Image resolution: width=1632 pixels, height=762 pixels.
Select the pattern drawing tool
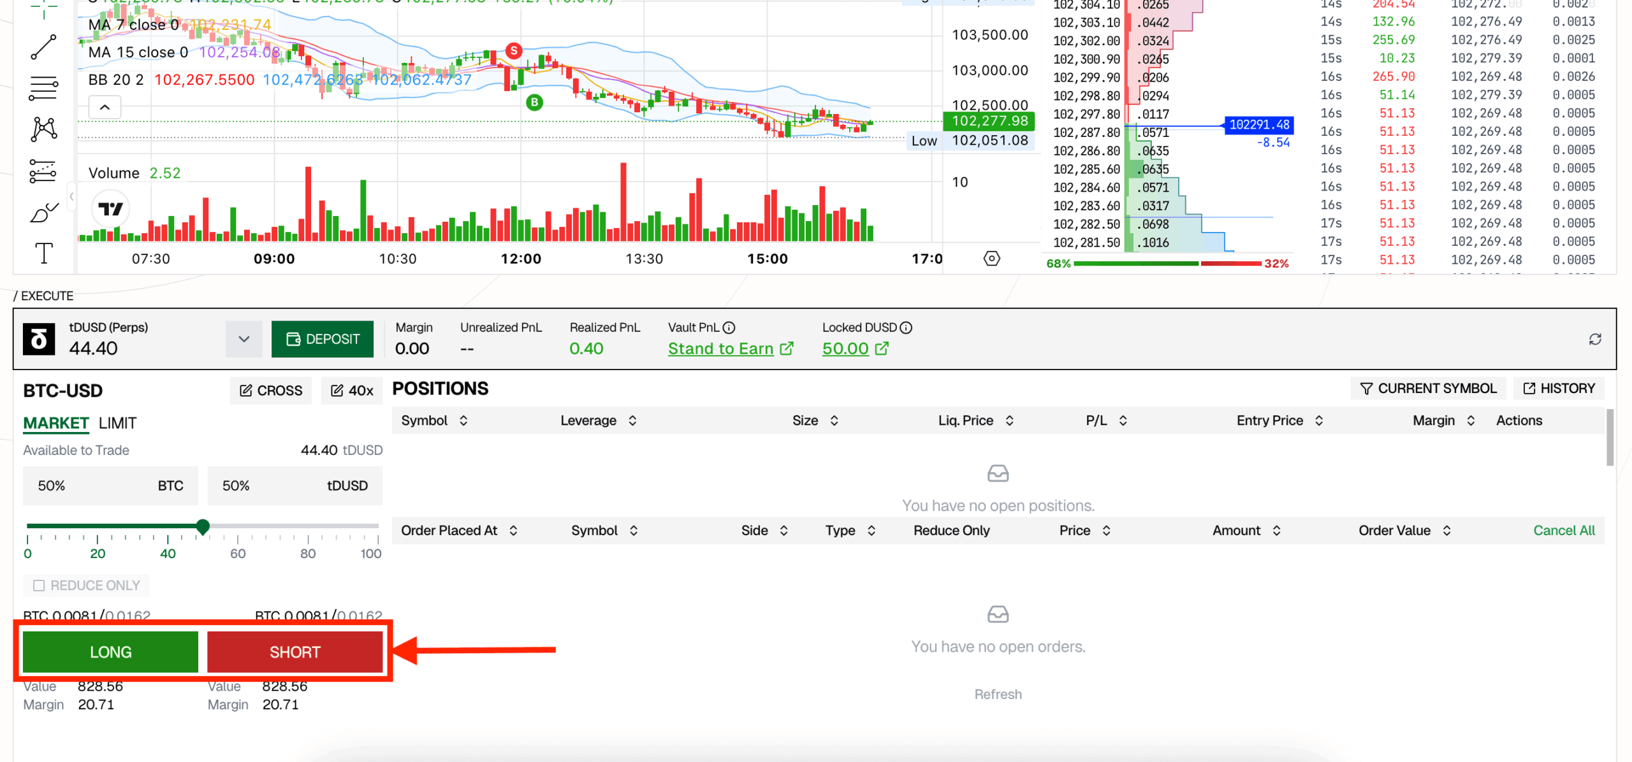click(x=43, y=129)
